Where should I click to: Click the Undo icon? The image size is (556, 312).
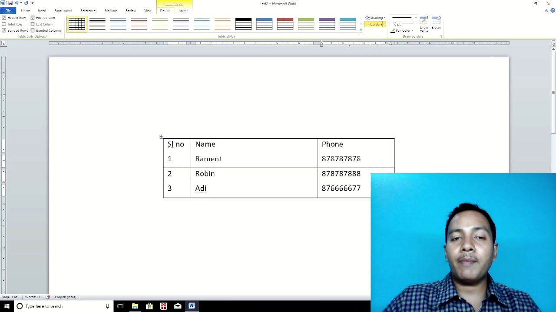point(17,3)
